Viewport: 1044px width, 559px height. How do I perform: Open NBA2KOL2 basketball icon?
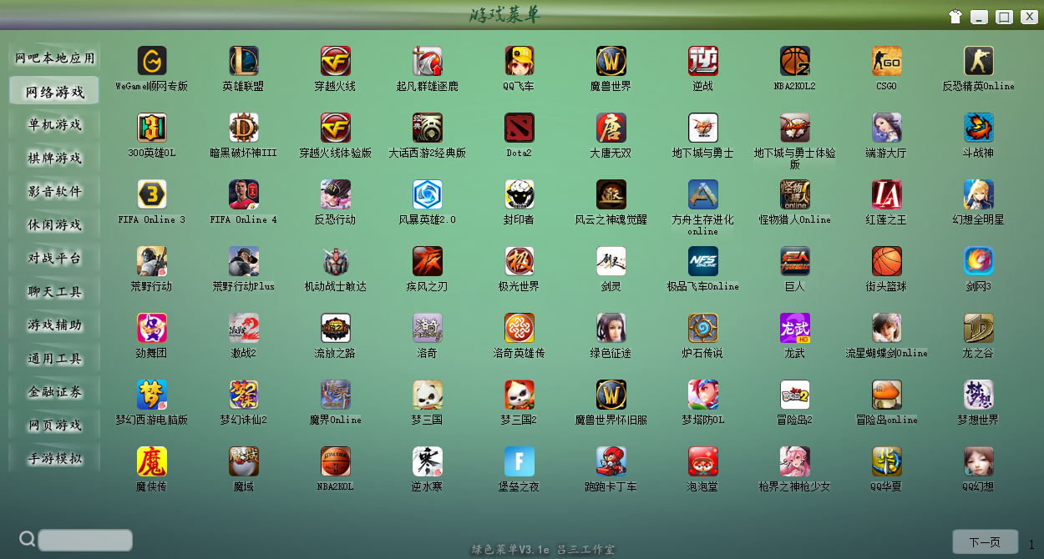[795, 61]
